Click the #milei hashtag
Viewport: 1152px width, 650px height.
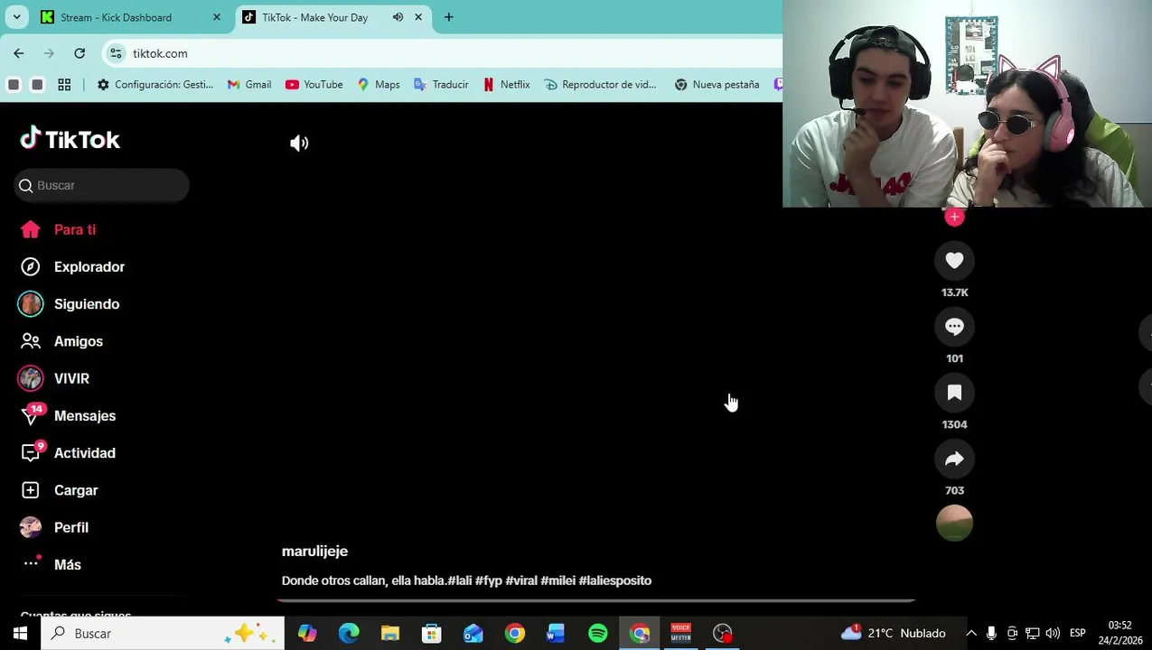click(558, 580)
